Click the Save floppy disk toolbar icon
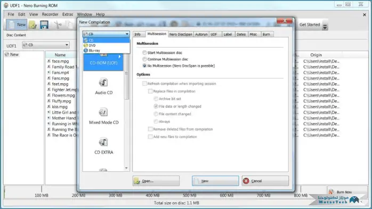This screenshot has height=209, width=372. tap(44, 25)
